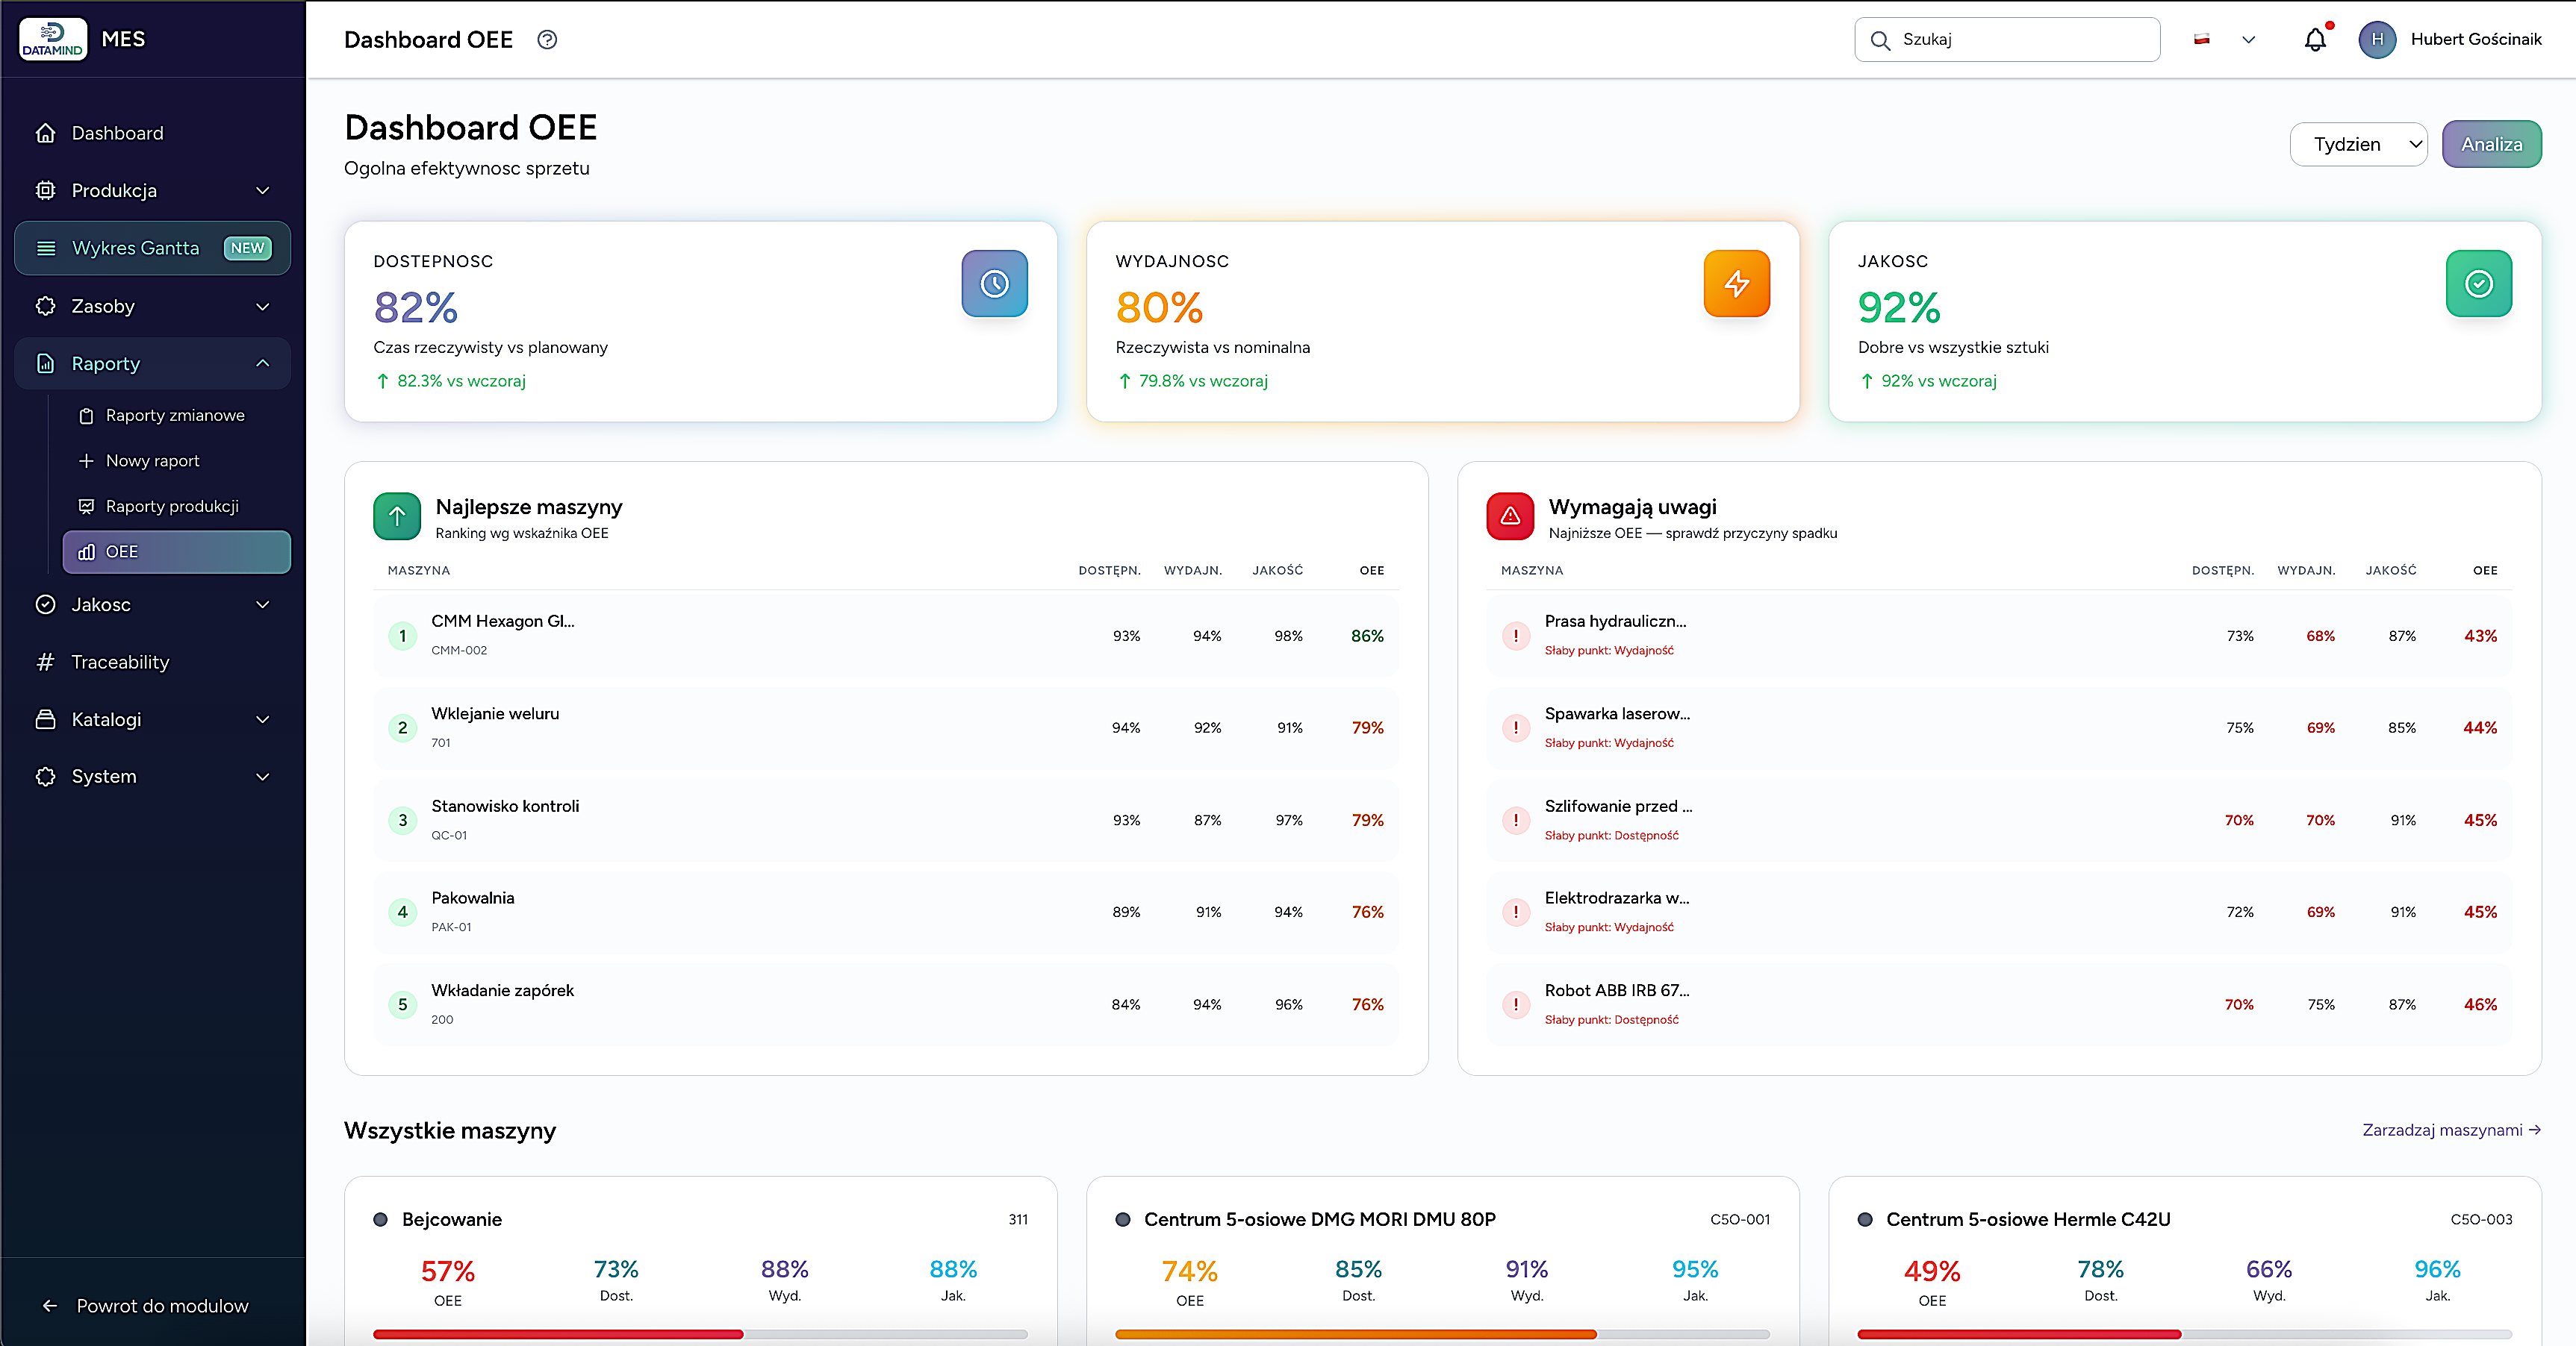Select Nowy raport submenu item
Screen dimensions: 2576x1346
point(176,460)
